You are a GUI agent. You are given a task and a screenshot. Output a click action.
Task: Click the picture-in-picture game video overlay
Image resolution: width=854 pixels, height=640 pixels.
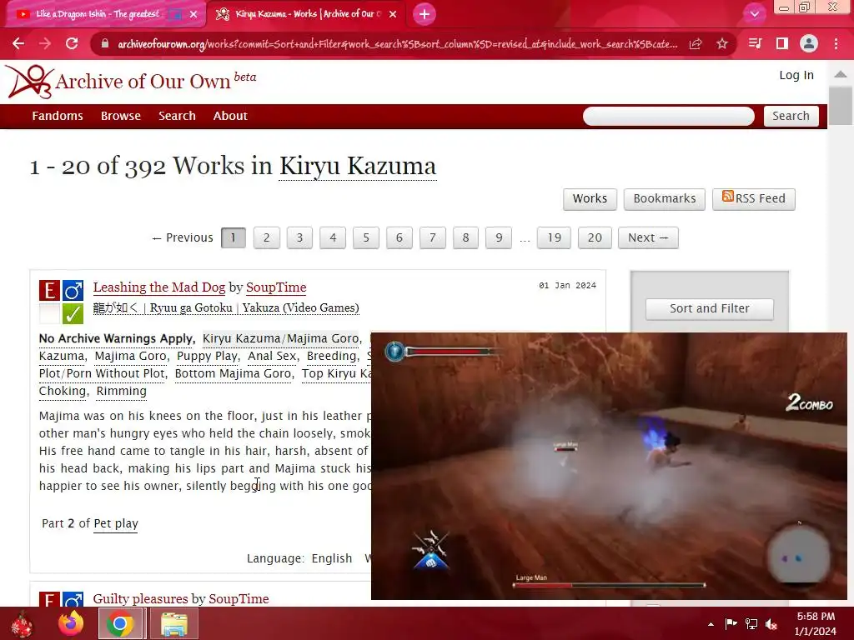click(609, 467)
